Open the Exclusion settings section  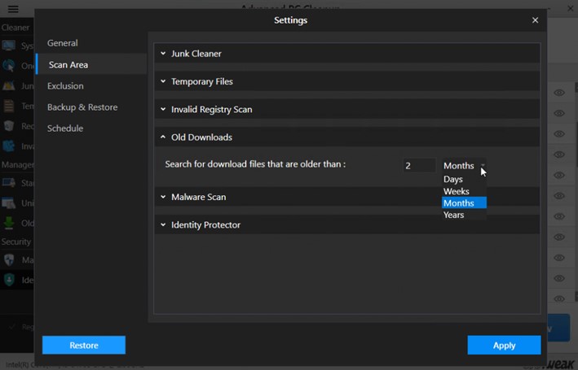click(65, 86)
